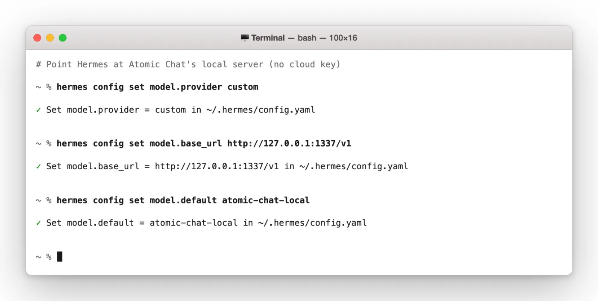This screenshot has height=301, width=598.
Task: Click the command 'hermes config set model.default atomic-chat-local'
Action: 183,200
